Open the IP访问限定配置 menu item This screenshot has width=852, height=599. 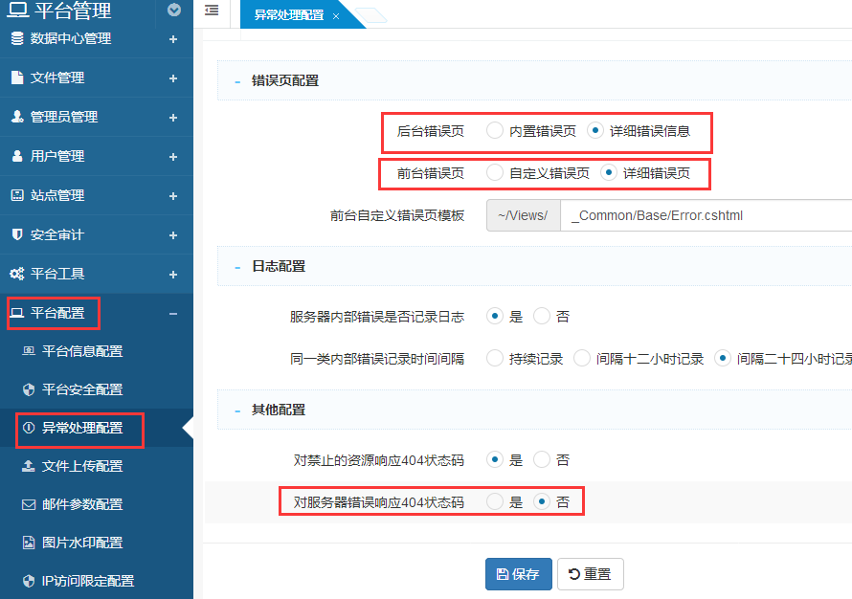(87, 581)
